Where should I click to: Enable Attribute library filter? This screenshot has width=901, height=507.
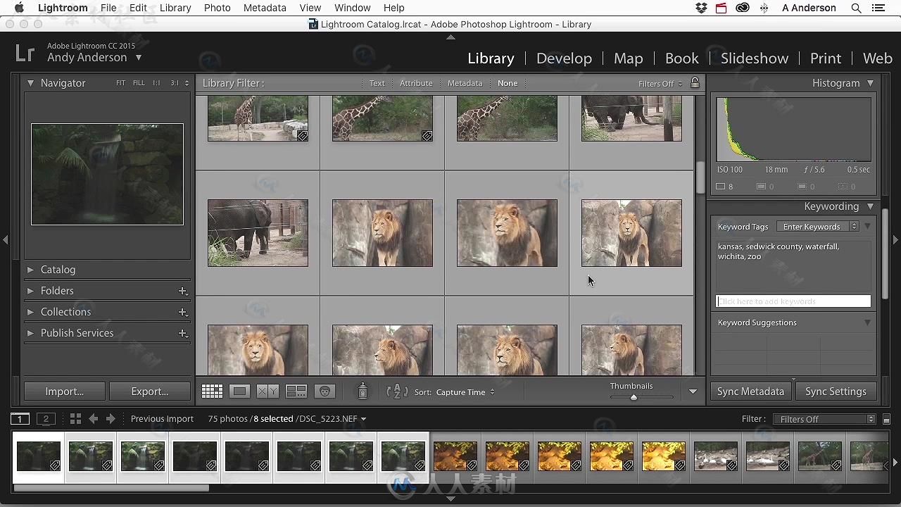click(416, 83)
